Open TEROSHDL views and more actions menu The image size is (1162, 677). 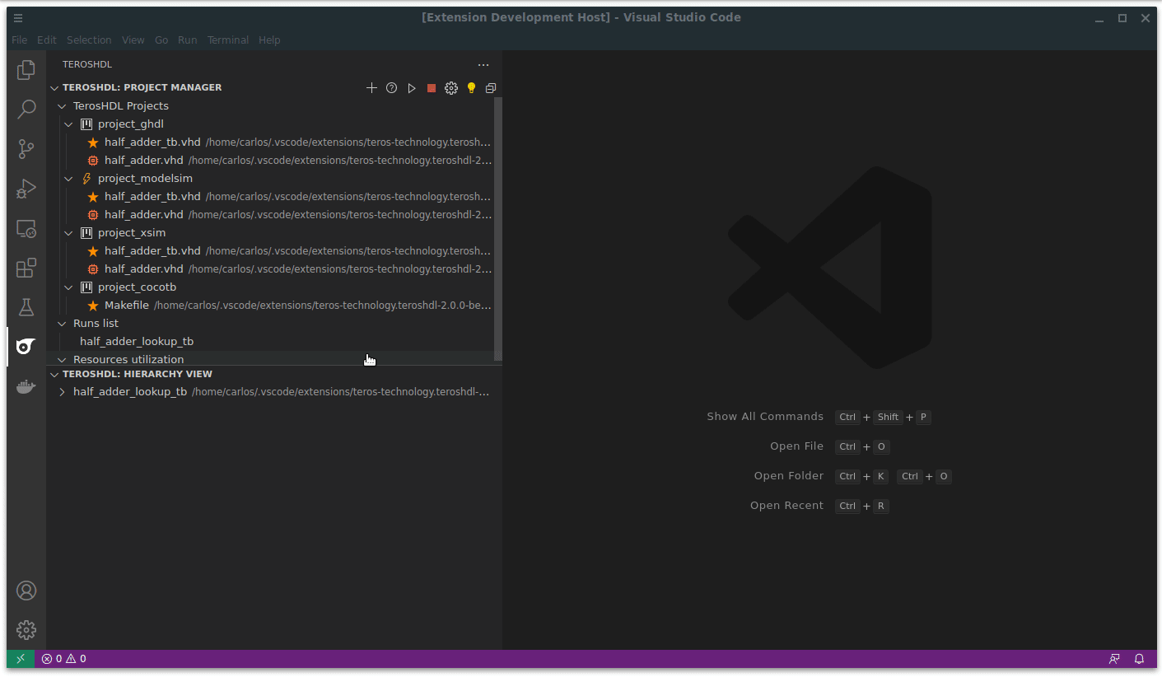click(x=483, y=65)
